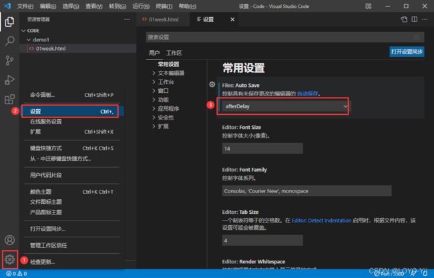Select 键盘快捷方式 menu entry
This screenshot has height=278, width=434.
(71, 148)
